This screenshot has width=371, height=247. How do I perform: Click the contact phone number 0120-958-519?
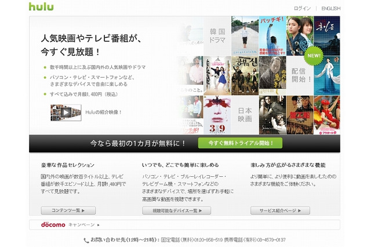click(209, 240)
